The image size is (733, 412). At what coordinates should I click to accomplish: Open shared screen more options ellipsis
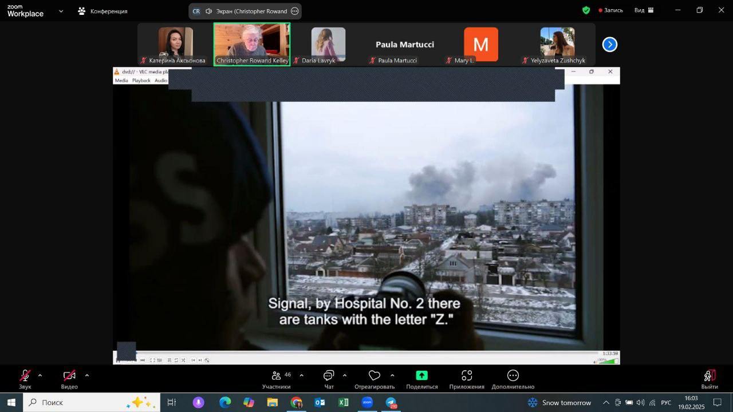pyautogui.click(x=295, y=11)
